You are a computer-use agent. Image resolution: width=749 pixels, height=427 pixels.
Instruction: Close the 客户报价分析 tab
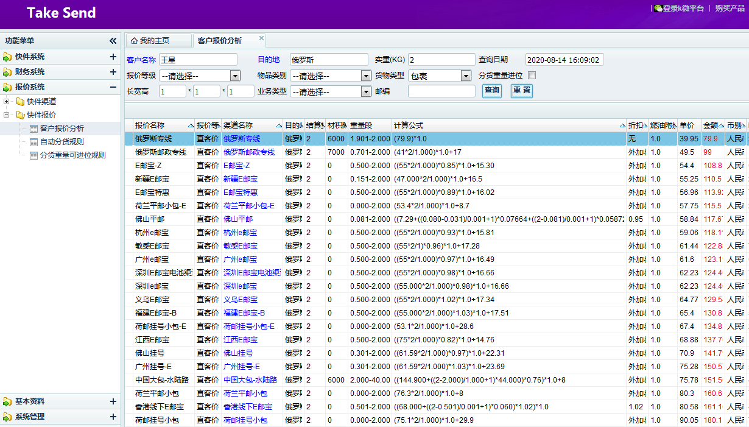click(260, 37)
